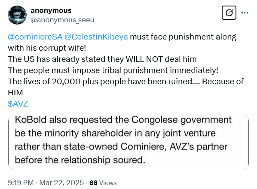Click the 'anonymous' display name

point(51,10)
